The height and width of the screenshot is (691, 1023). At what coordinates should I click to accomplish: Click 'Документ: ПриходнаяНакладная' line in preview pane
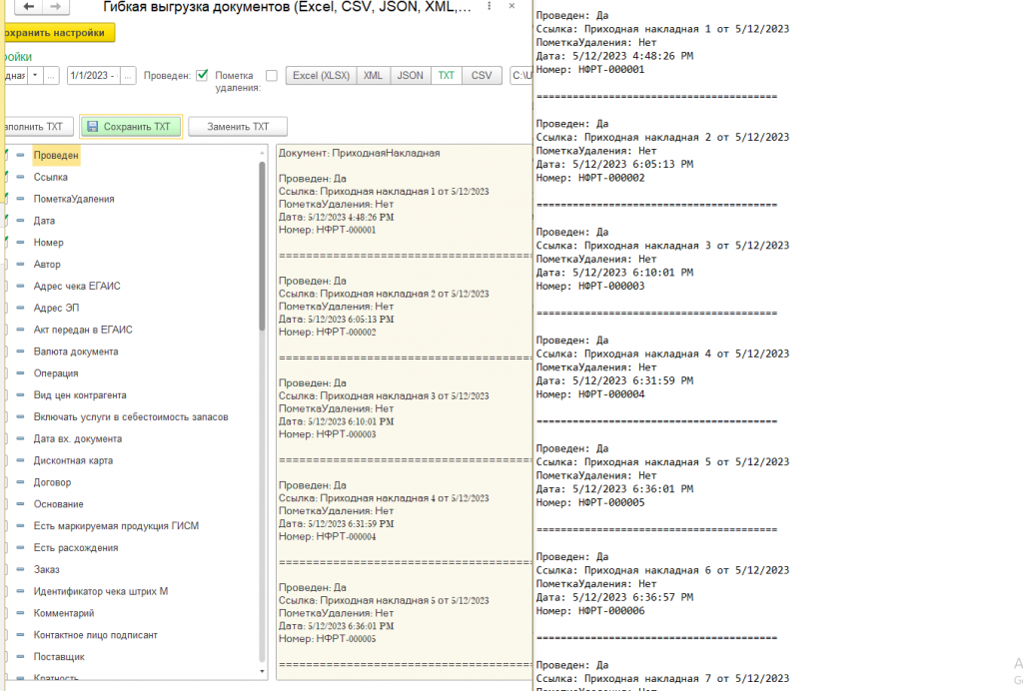(x=360, y=153)
